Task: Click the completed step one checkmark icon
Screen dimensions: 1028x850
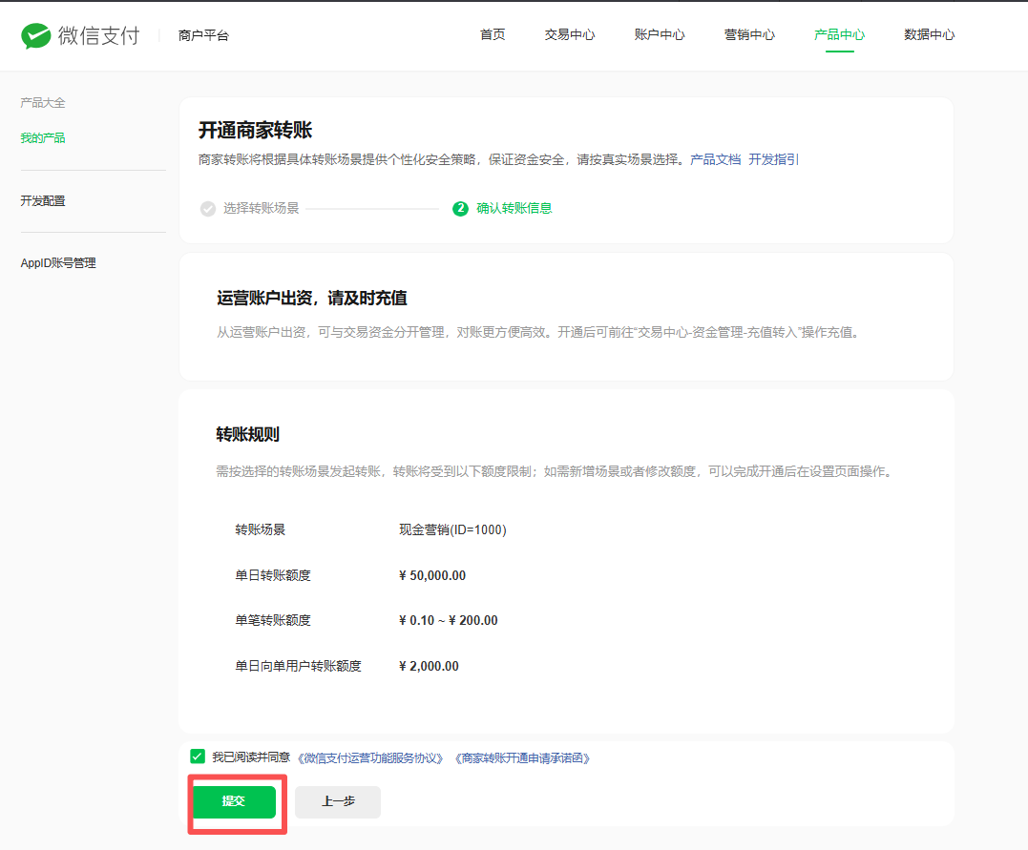Action: (208, 208)
